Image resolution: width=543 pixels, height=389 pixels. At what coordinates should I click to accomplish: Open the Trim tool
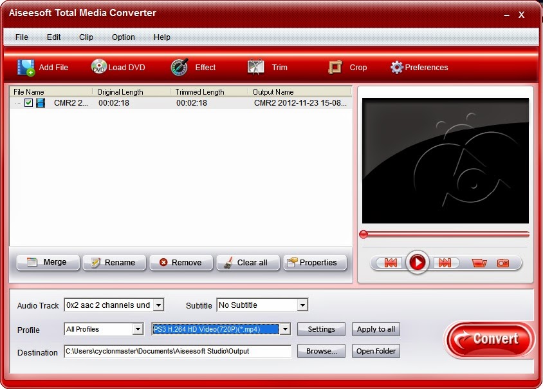tap(268, 67)
